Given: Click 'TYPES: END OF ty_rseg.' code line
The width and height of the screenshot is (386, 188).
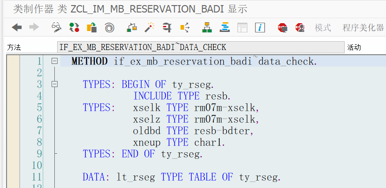Looking at the screenshot, I should [x=143, y=154].
